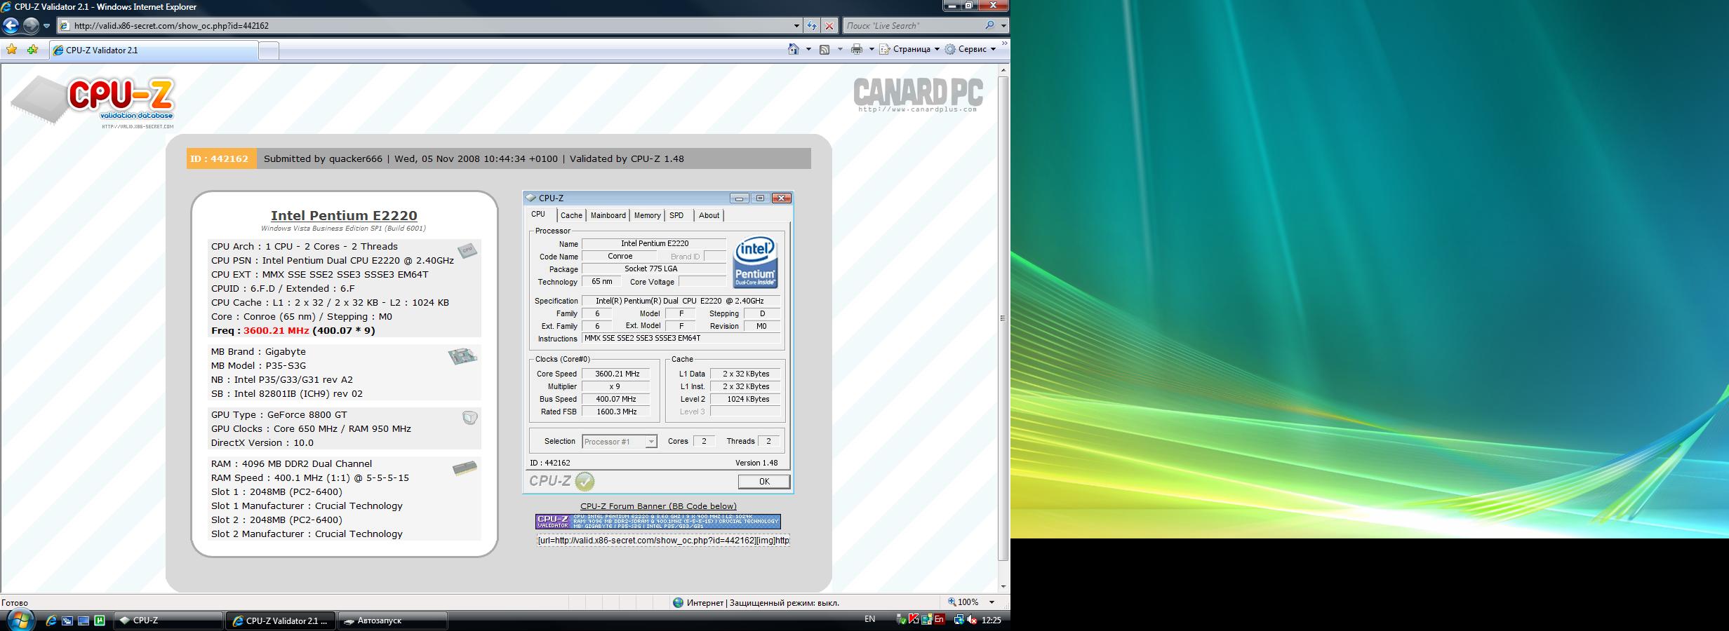Open the recent pages history dropdown

pos(47,26)
